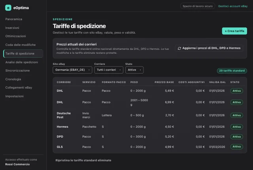Click the refresh icon beside Aggiorna i prezzi
Viewport: 253px width, 170px height.
click(x=179, y=48)
